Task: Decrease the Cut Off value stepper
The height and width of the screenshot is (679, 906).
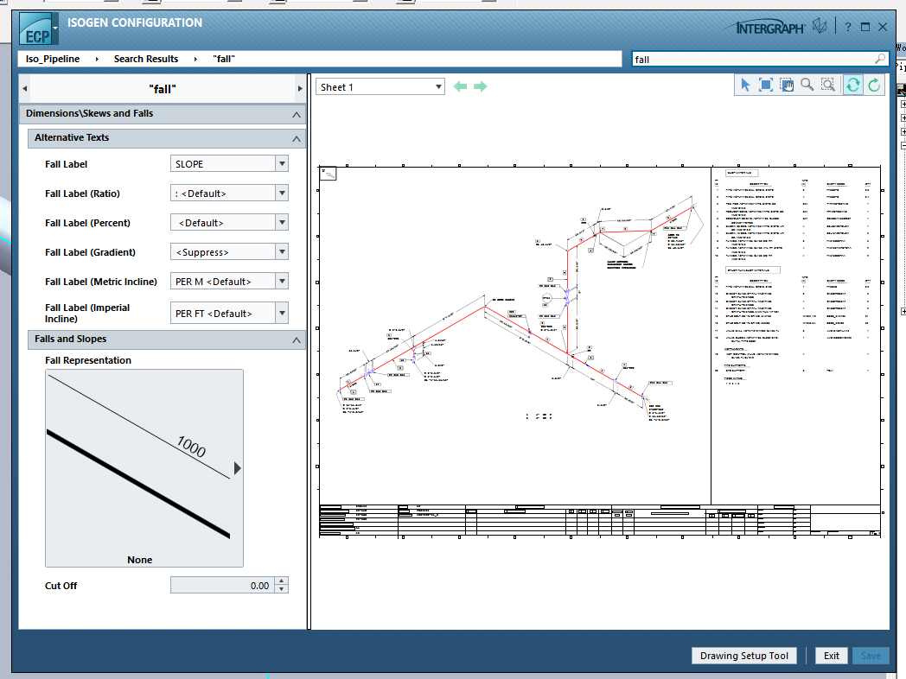Action: pyautogui.click(x=281, y=589)
